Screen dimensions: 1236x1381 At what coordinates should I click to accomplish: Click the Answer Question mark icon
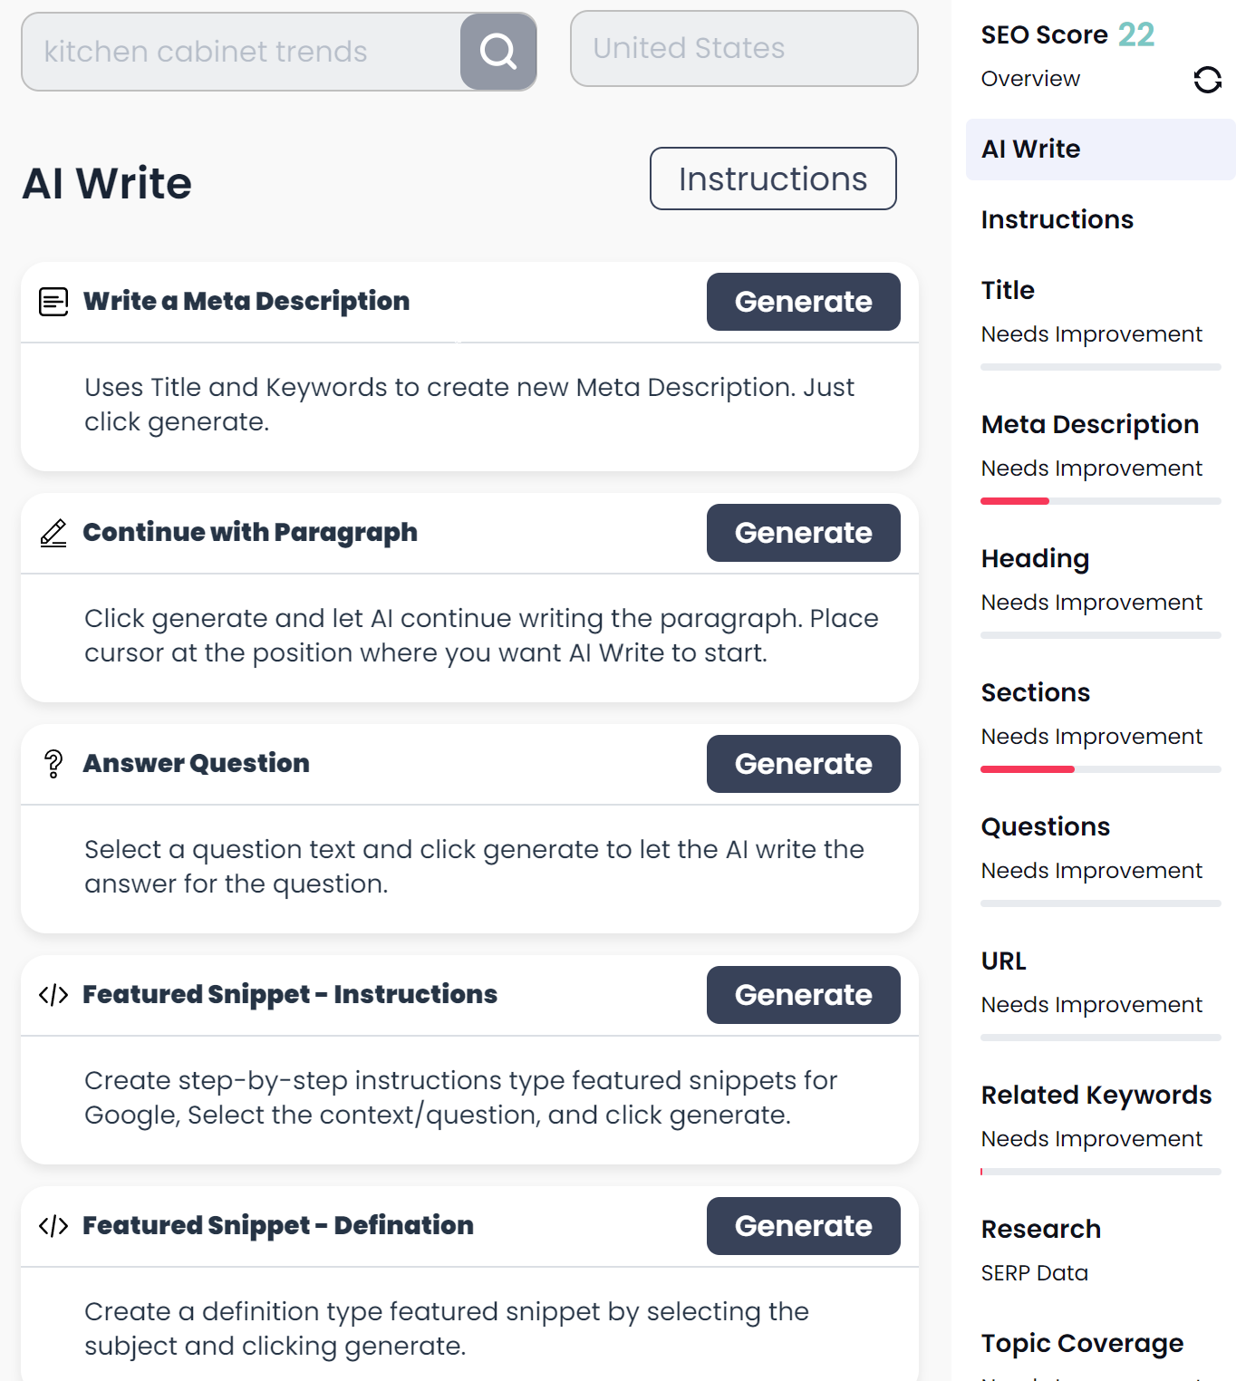click(x=53, y=764)
